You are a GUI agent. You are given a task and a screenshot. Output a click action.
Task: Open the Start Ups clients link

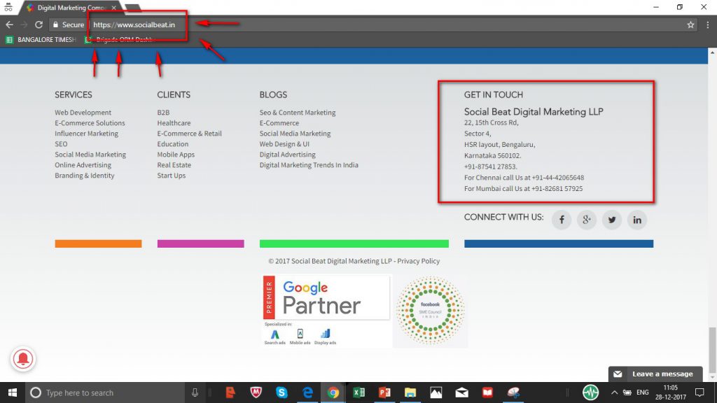coord(171,176)
